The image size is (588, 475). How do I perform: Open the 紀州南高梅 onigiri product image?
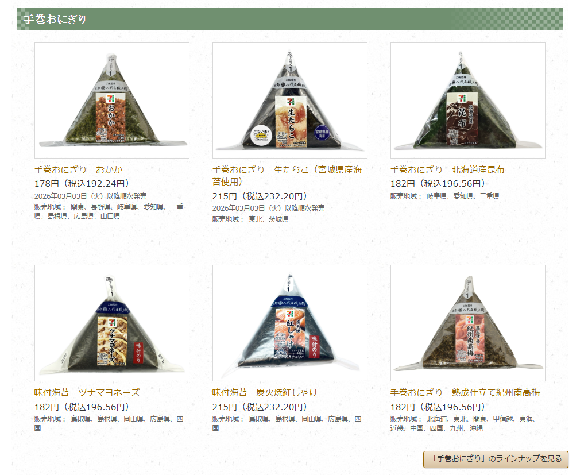point(467,323)
